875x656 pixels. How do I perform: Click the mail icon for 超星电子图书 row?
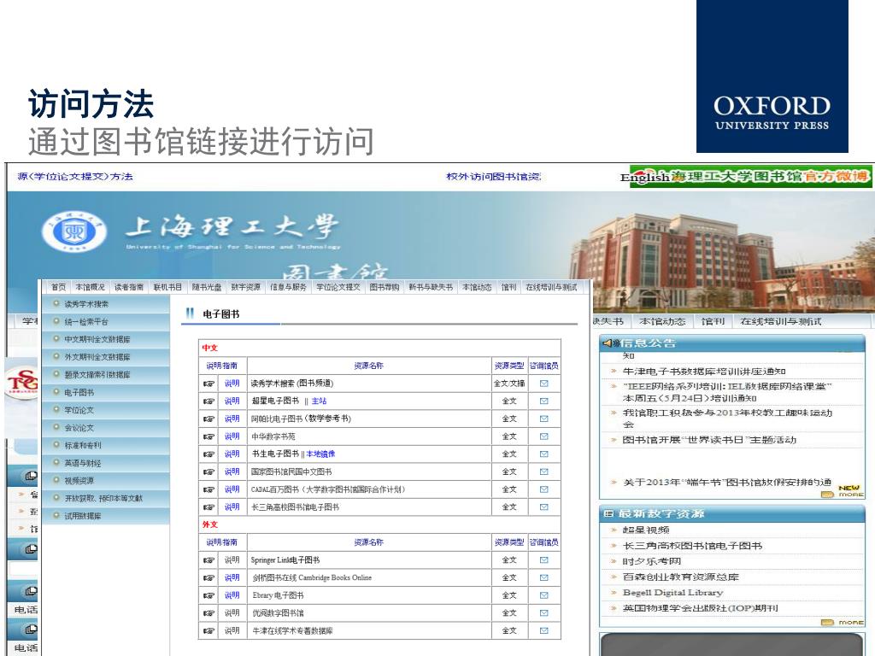click(x=544, y=401)
